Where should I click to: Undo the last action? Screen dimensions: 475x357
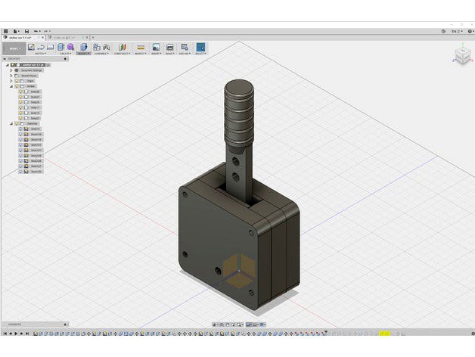pyautogui.click(x=36, y=31)
